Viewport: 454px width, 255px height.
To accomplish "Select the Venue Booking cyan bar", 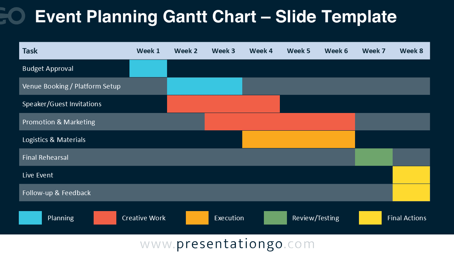I will (205, 86).
